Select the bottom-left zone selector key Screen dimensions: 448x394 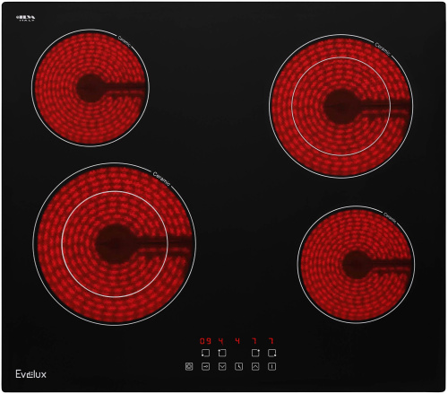tap(205, 353)
